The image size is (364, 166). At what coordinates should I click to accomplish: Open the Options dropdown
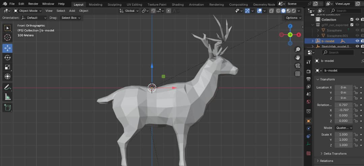tap(294, 18)
